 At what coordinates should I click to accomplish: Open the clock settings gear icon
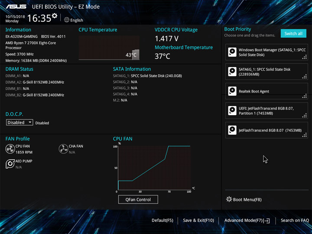point(55,16)
